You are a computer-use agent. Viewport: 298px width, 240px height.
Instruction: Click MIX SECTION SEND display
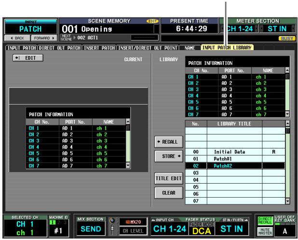(x=91, y=229)
